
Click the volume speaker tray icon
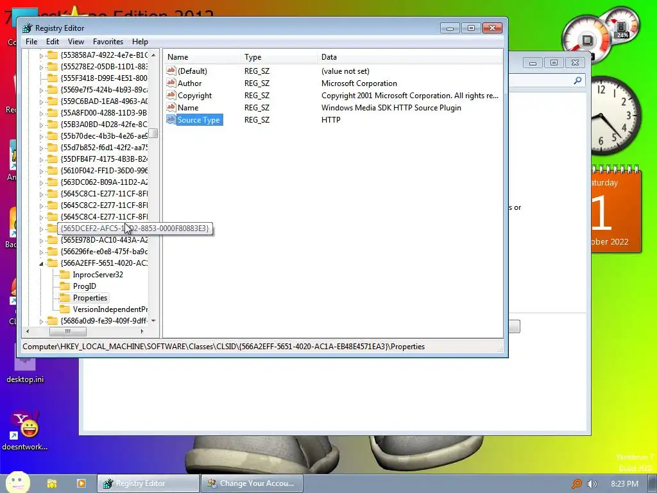[x=592, y=484]
